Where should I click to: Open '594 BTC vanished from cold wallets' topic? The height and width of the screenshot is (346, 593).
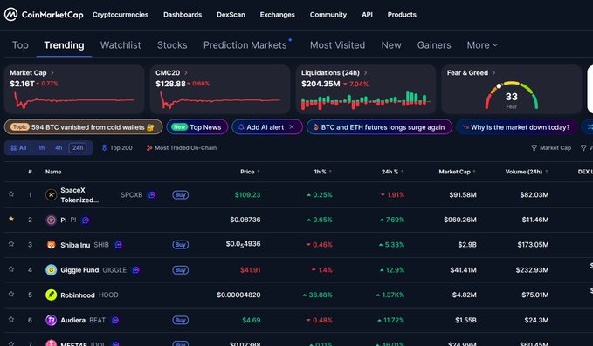84,127
